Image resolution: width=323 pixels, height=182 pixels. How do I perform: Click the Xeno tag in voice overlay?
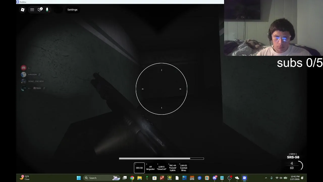coord(37,88)
